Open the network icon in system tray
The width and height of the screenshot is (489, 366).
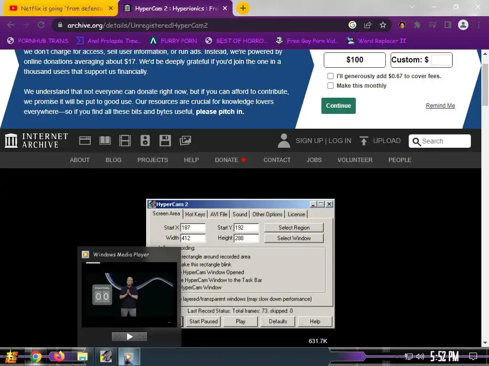409,356
